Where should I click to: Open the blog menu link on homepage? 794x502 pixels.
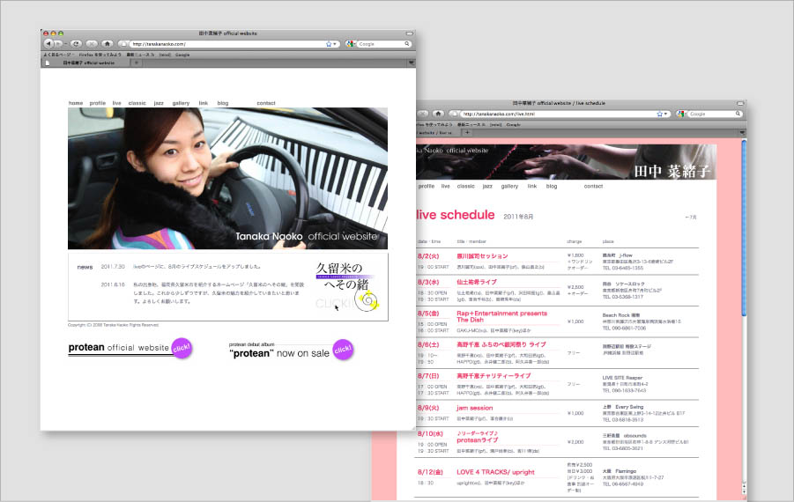point(223,103)
